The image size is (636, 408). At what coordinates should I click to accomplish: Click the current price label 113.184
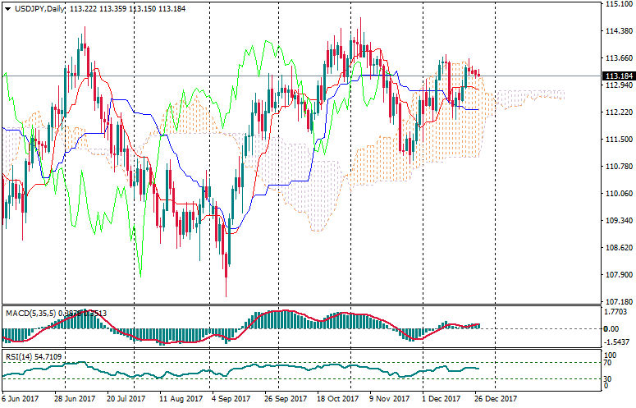pos(615,76)
